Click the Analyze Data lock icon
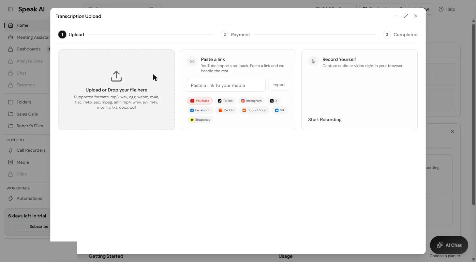 (11, 61)
